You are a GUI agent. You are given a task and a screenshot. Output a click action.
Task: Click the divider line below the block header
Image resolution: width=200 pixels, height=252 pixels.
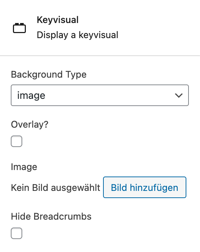coord(100,56)
